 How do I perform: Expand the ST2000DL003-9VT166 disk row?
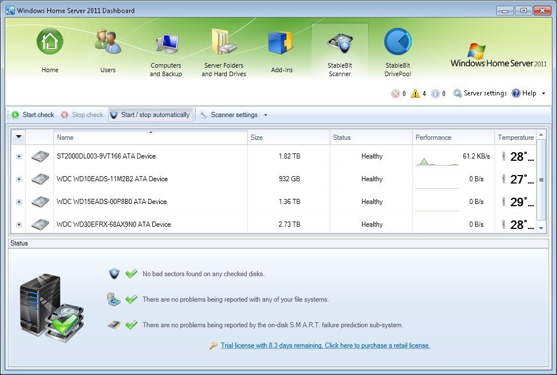[19, 157]
